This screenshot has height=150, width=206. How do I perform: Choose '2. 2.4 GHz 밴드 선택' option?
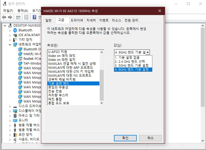coord(133,62)
